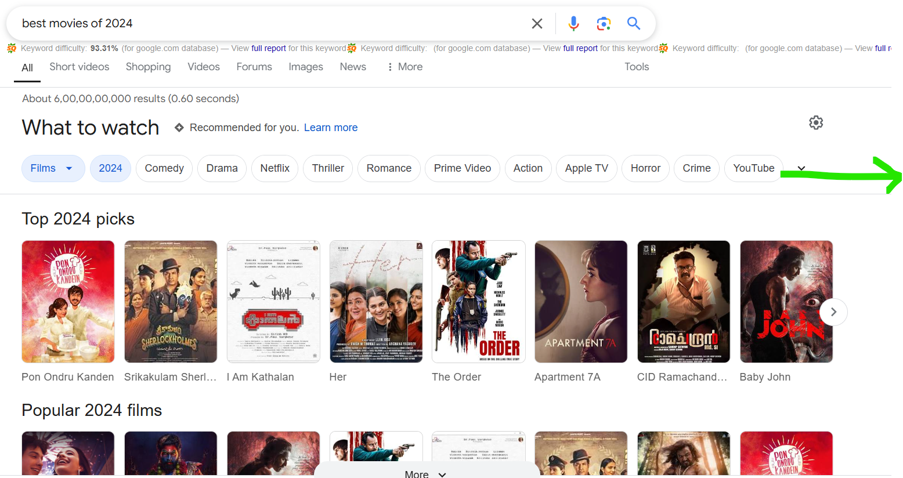Expand more filter chips chevron
This screenshot has width=903, height=478.
[801, 168]
